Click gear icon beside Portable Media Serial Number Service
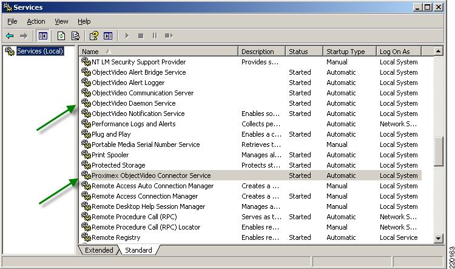This screenshot has width=455, height=269. (86, 144)
